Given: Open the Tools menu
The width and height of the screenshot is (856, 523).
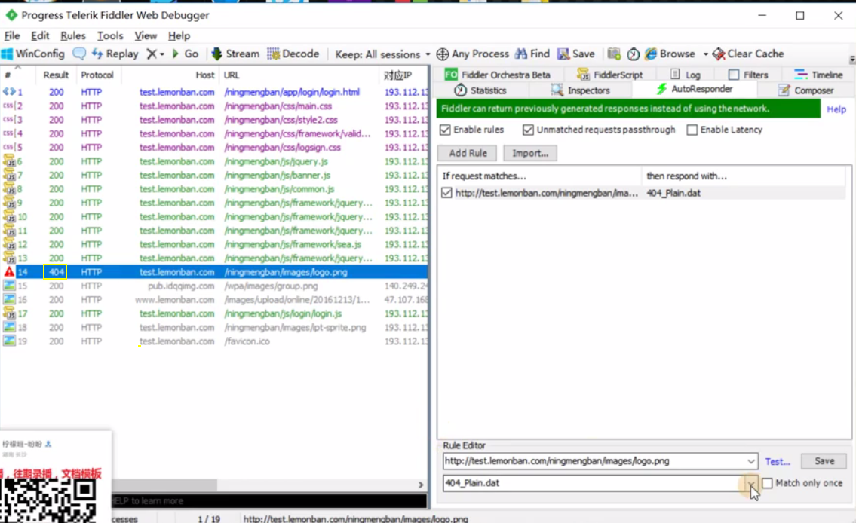Looking at the screenshot, I should (x=109, y=35).
